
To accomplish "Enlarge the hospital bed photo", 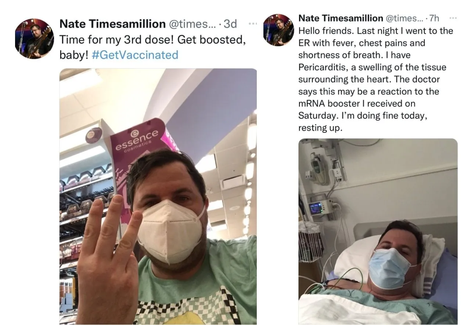I will pos(378,231).
